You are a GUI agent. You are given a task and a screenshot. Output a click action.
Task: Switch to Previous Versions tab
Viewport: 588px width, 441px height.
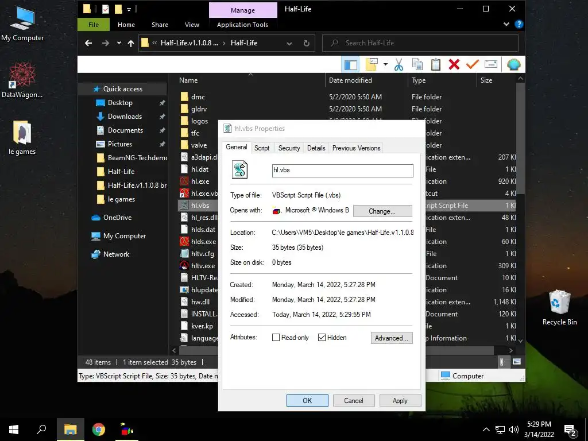click(356, 148)
